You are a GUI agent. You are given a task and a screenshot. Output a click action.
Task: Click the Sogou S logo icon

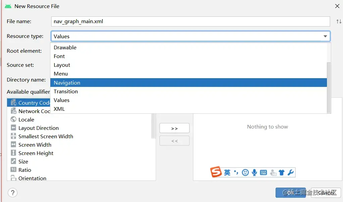coord(216,172)
